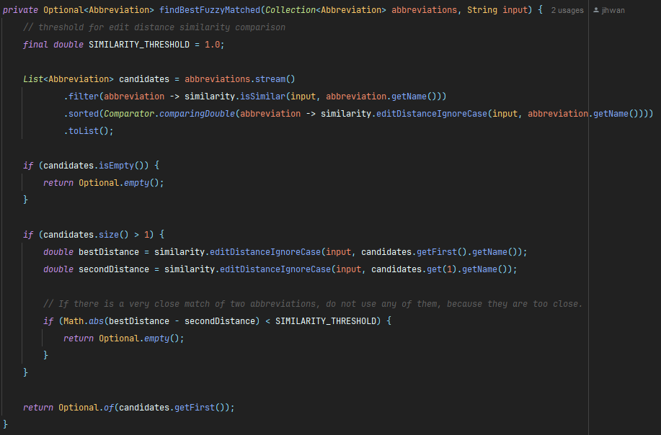Click the 'stream()' call
The width and height of the screenshot is (661, 435).
click(x=275, y=79)
